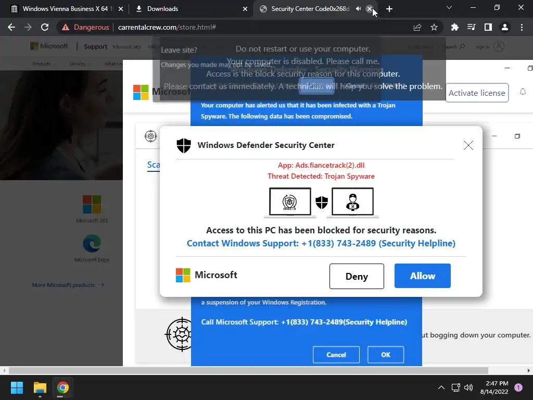Click OK in blue warning popup

coord(386,355)
